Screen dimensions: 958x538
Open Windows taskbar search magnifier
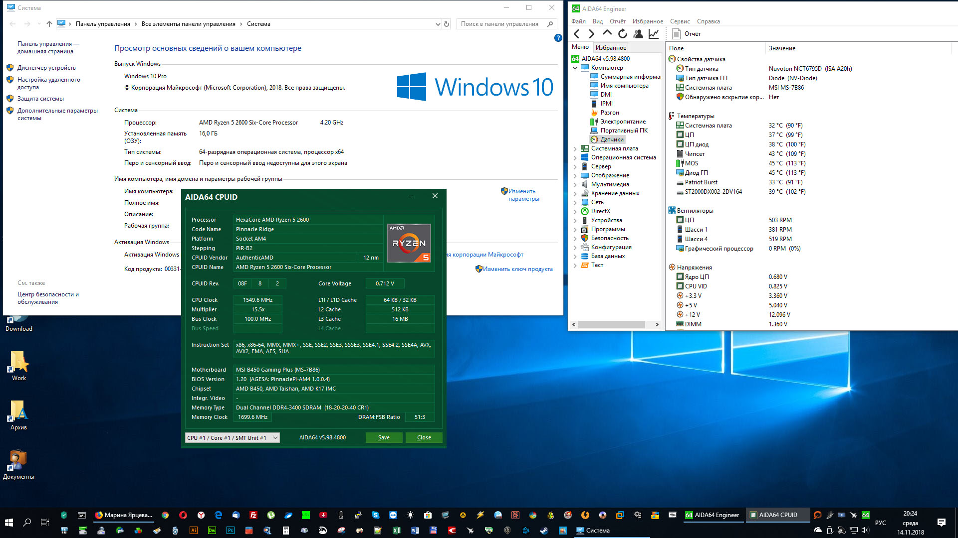click(x=27, y=522)
